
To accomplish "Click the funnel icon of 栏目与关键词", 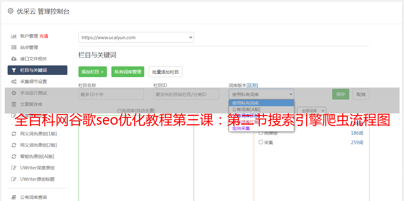I will point(14,70).
